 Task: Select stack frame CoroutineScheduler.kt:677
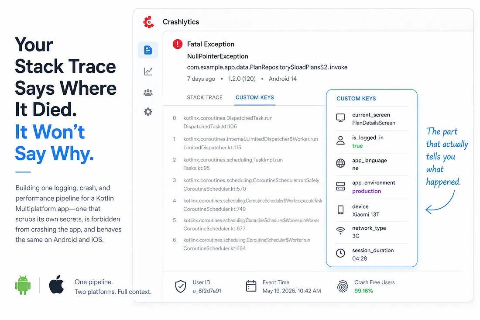tap(215, 228)
